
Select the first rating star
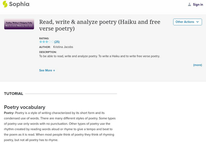(41, 42)
